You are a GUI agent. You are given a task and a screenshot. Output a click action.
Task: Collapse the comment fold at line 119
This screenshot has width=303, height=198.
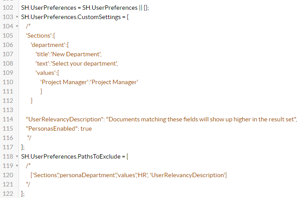click(x=16, y=166)
